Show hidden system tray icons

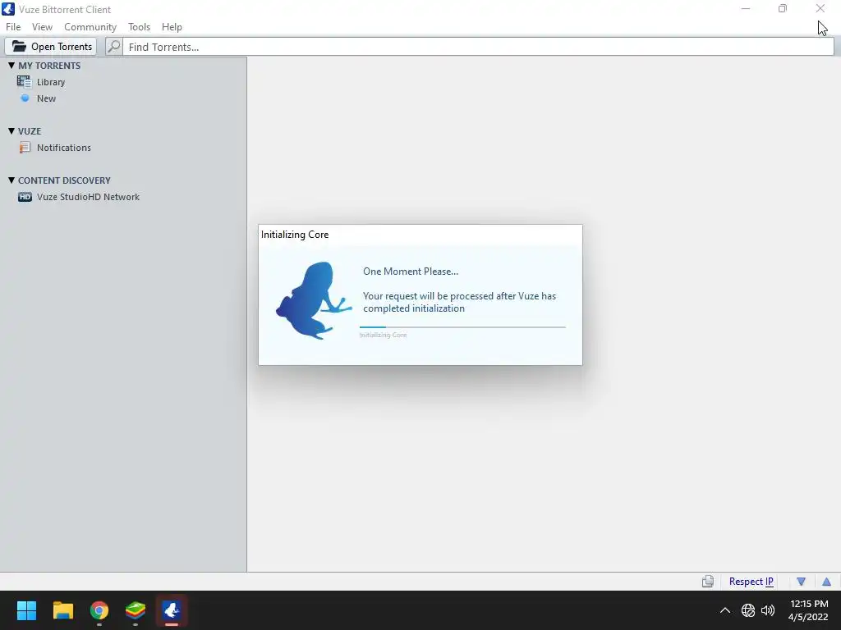(x=724, y=610)
